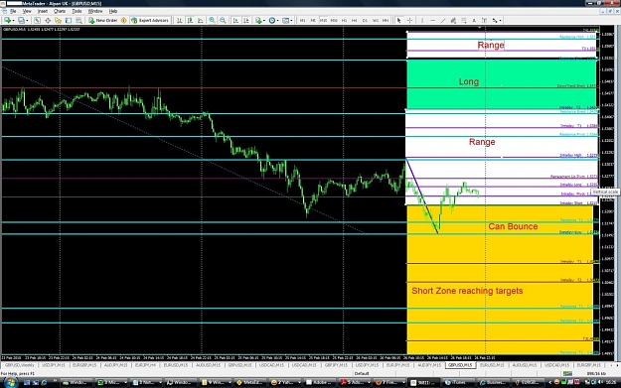The height and width of the screenshot is (388, 621).
Task: Switch to the W1 timeframe
Action: (x=375, y=20)
